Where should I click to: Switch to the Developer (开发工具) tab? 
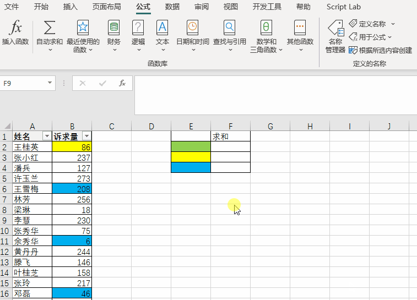267,7
